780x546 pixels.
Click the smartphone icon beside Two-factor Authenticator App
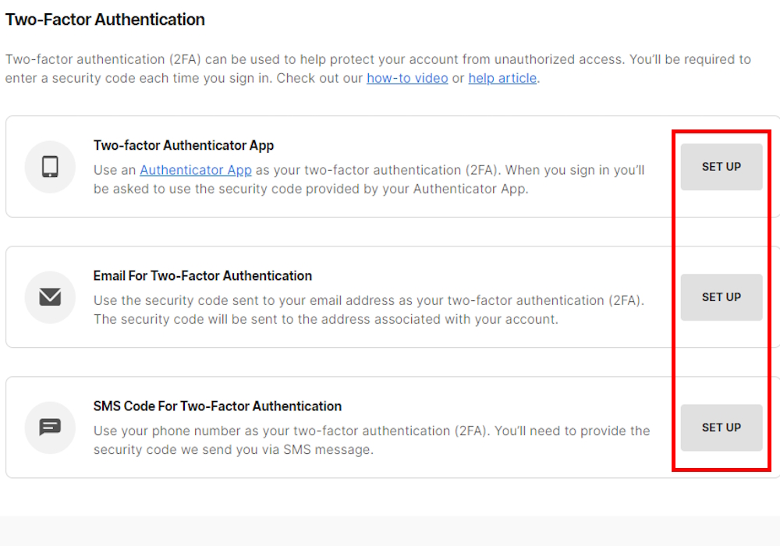tap(50, 166)
